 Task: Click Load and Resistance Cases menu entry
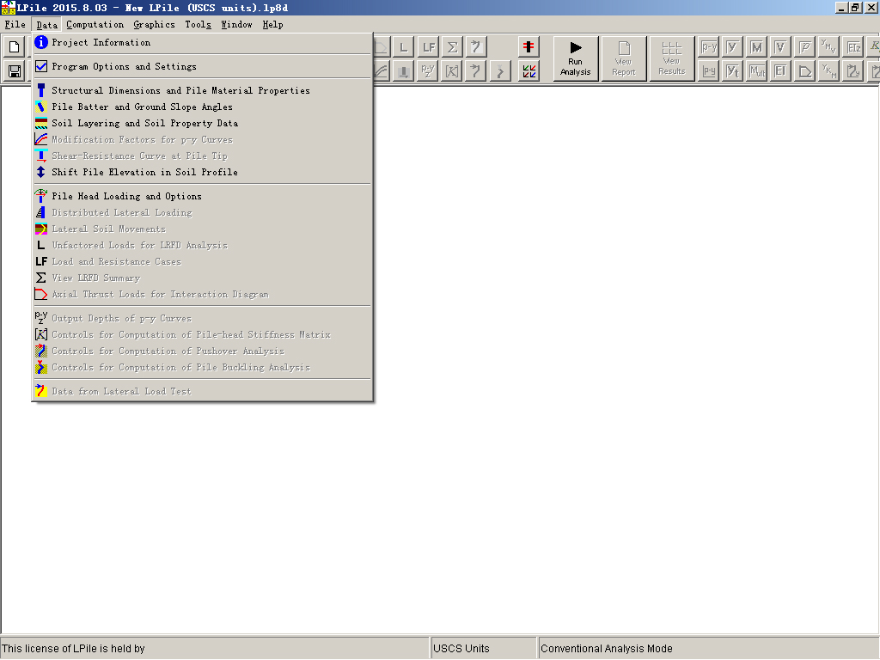click(x=202, y=261)
